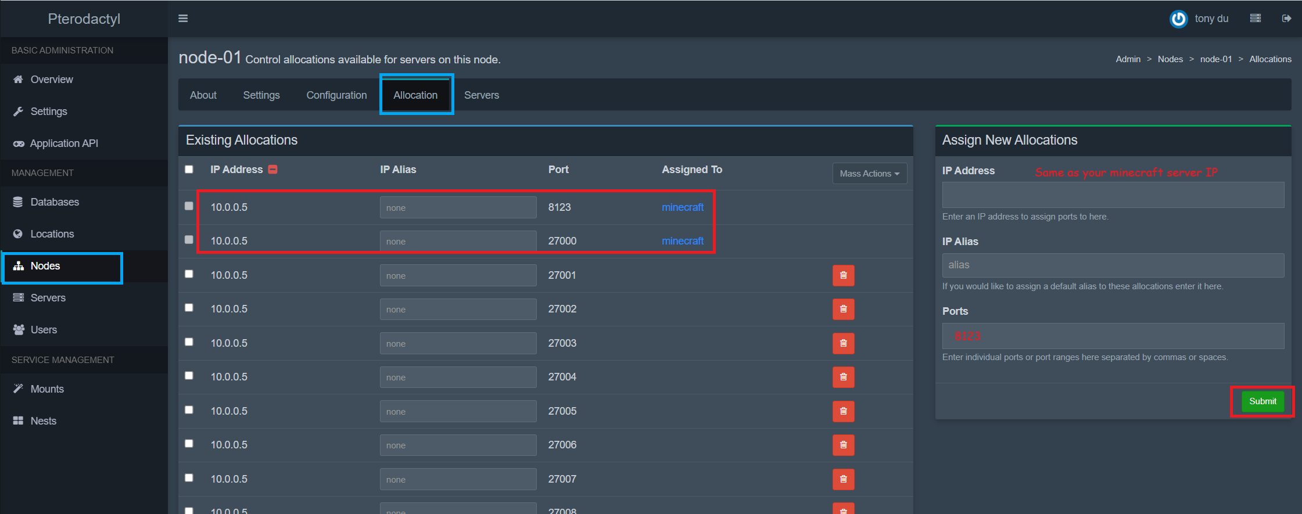
Task: Check the select-all allocations checkbox
Action: 189,170
